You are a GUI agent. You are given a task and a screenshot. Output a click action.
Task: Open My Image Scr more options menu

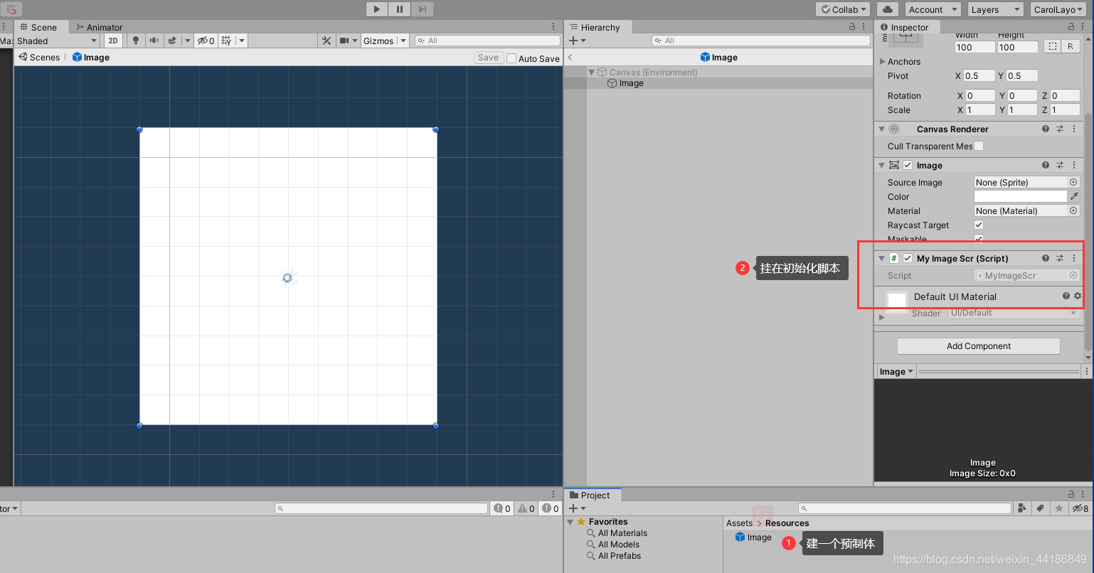tap(1074, 259)
